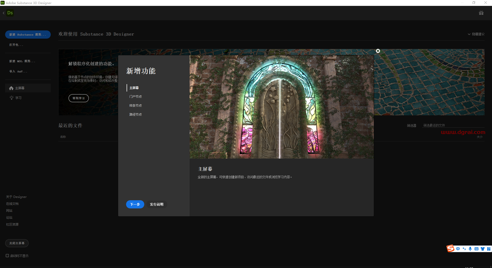Select 门户节点 in the 新增功能 list
The height and width of the screenshot is (268, 492).
(x=136, y=96)
